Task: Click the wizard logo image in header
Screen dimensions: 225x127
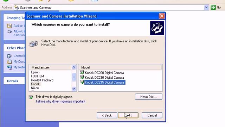Action: tap(157, 28)
